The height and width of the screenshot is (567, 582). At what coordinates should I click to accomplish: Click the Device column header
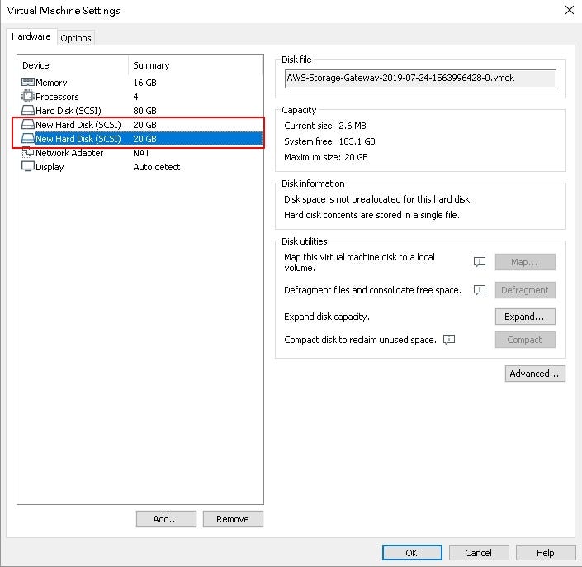point(73,65)
